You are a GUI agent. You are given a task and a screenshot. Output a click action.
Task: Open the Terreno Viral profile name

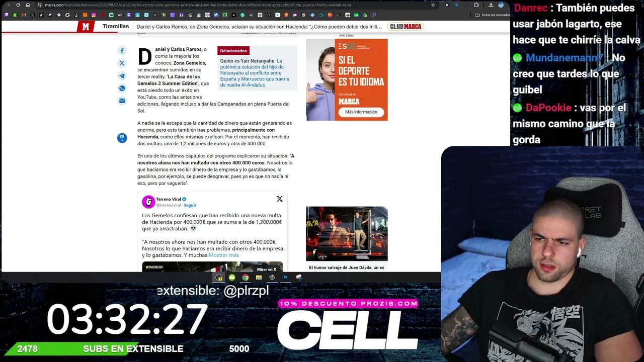pyautogui.click(x=168, y=199)
